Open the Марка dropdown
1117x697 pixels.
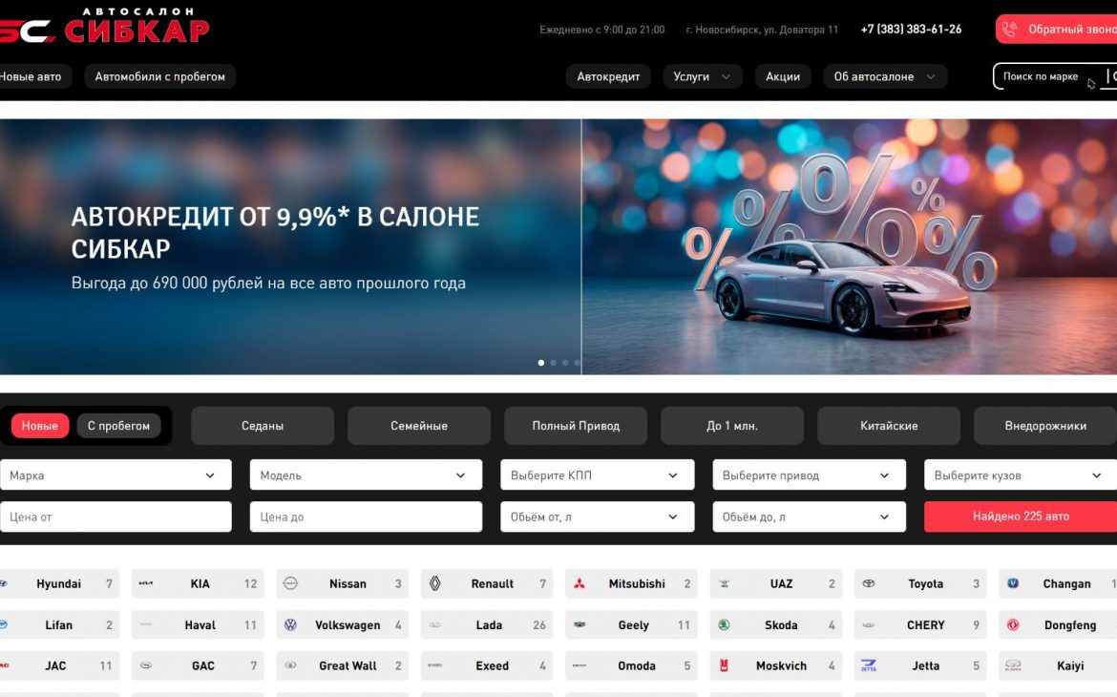116,475
